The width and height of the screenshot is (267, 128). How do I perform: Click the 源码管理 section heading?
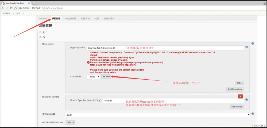45,26
